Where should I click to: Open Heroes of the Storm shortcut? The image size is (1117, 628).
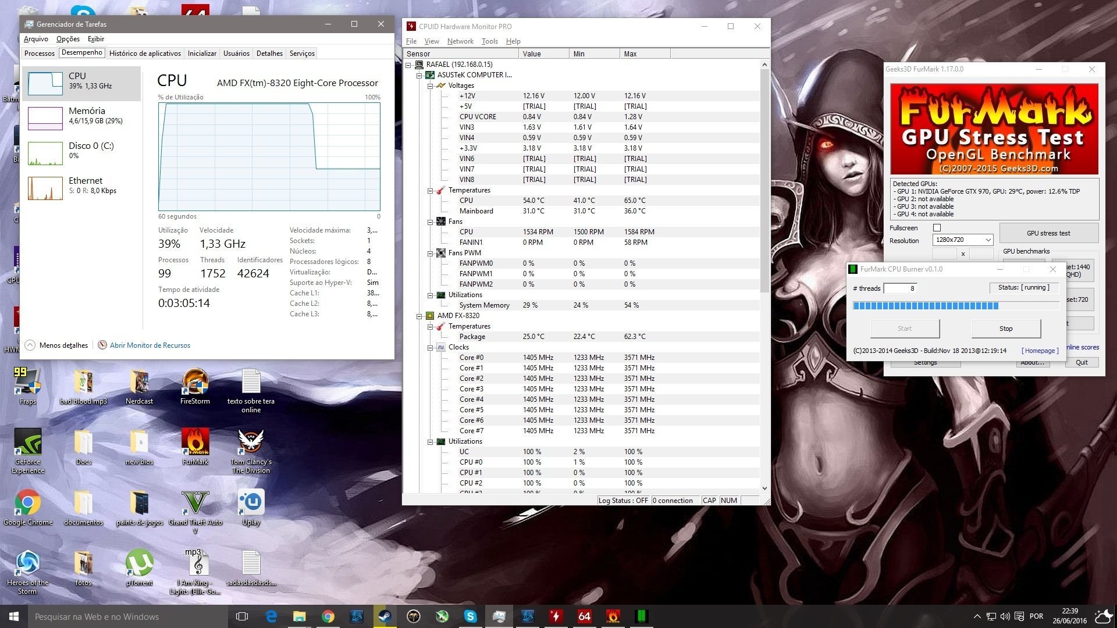coord(27,572)
